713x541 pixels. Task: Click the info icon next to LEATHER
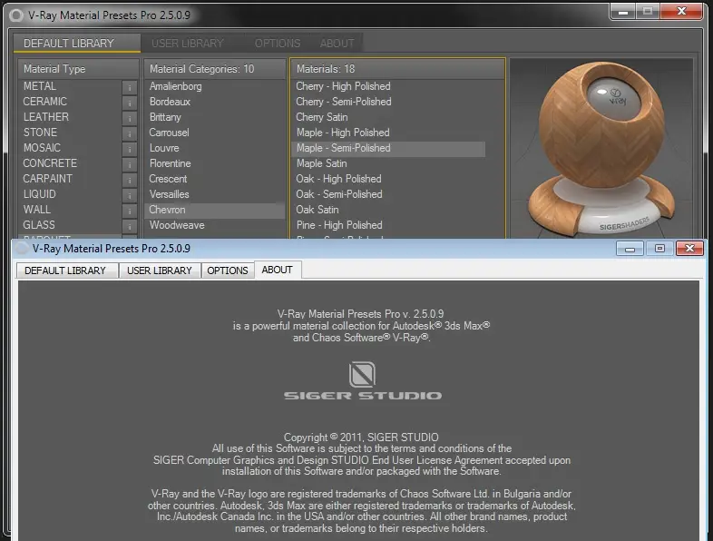coord(130,118)
